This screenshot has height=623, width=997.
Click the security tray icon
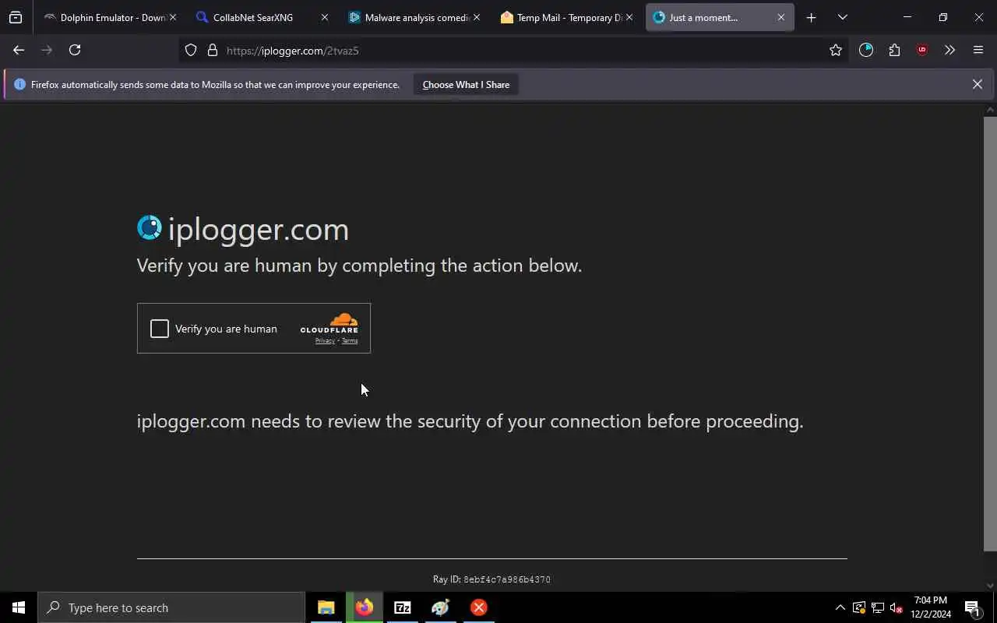[858, 607]
